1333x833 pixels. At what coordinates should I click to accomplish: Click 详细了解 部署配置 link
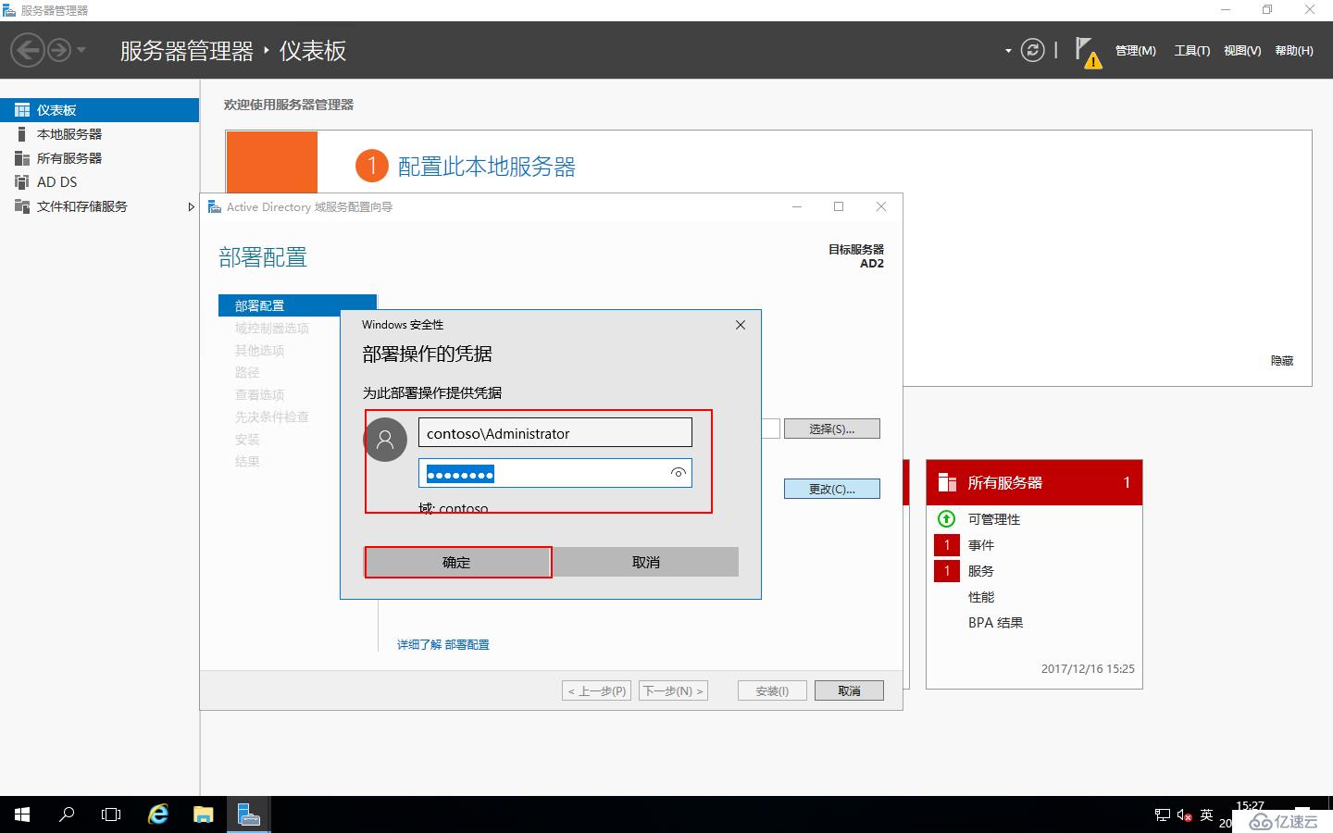[x=443, y=644]
